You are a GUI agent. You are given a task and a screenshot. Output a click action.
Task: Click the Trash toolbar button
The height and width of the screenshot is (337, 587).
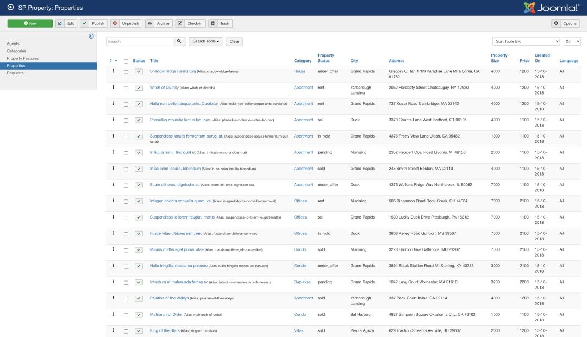[x=220, y=23]
